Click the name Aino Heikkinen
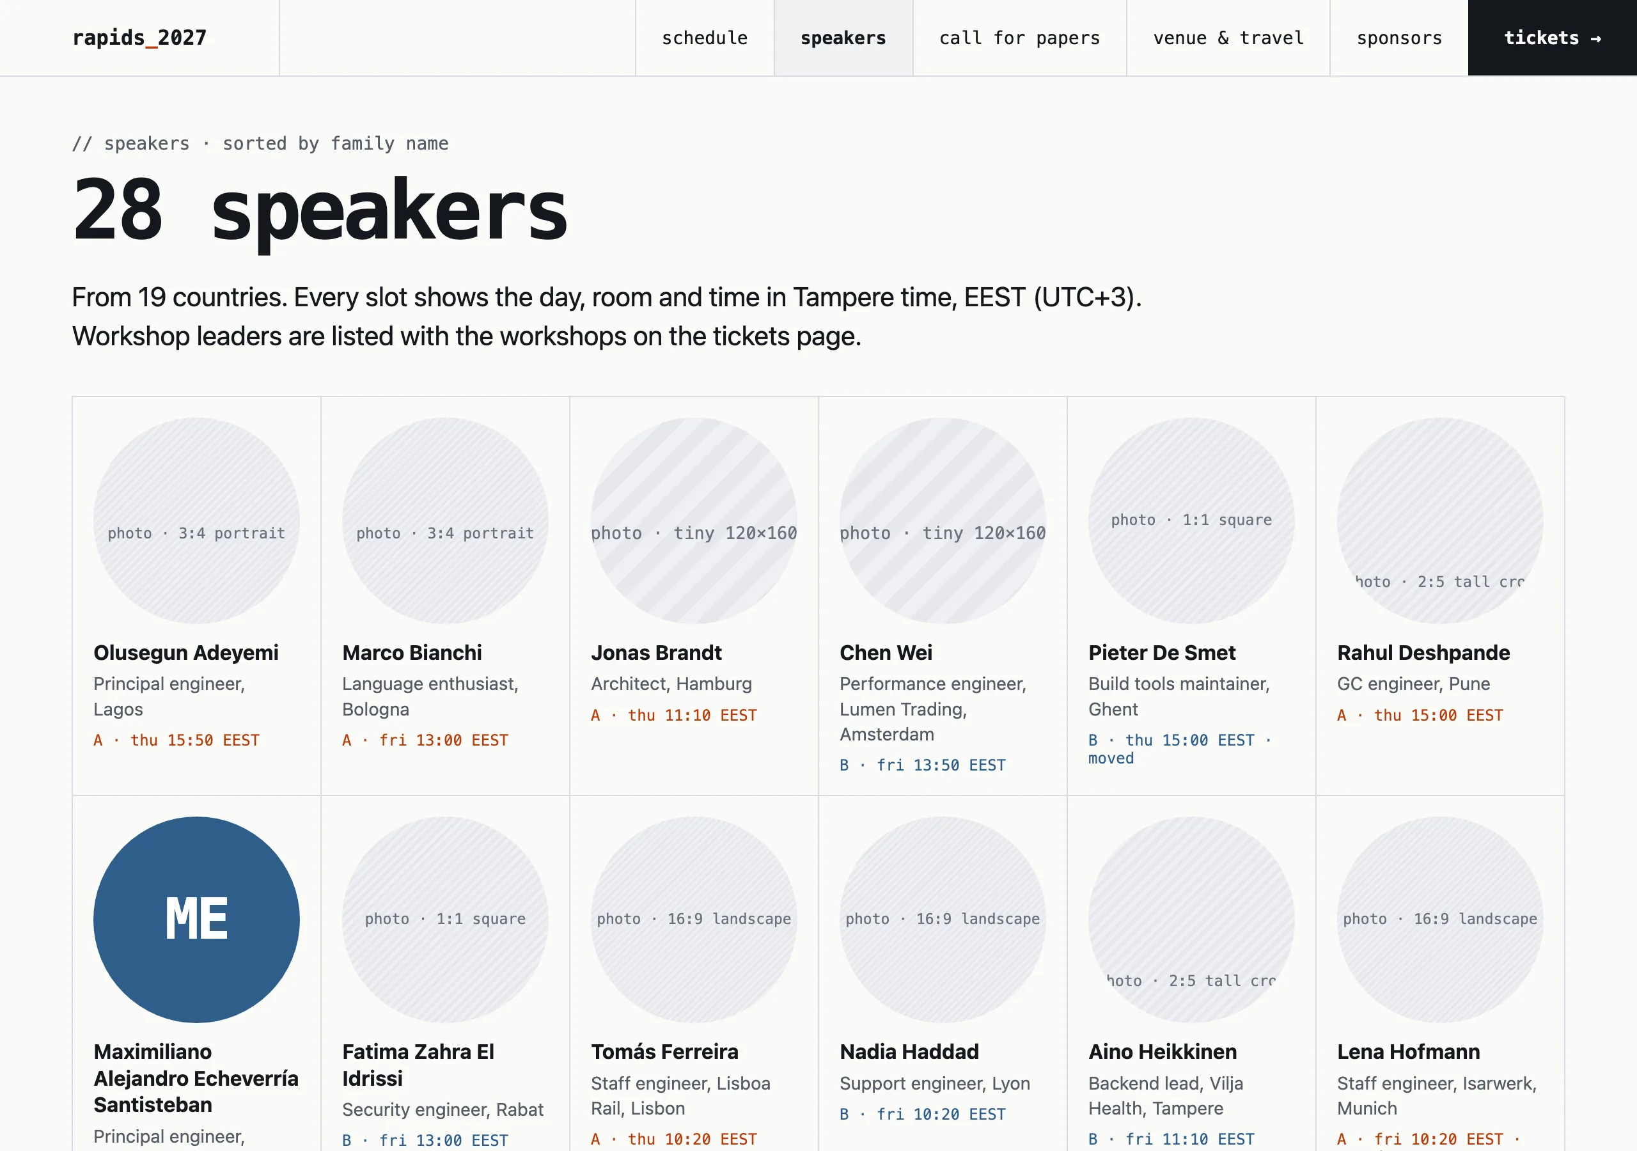Screen dimensions: 1637x1151 pos(1162,1051)
